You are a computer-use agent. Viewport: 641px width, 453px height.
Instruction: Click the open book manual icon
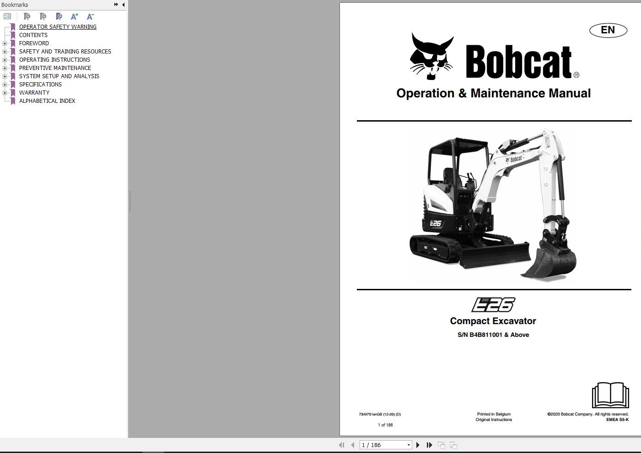[610, 395]
